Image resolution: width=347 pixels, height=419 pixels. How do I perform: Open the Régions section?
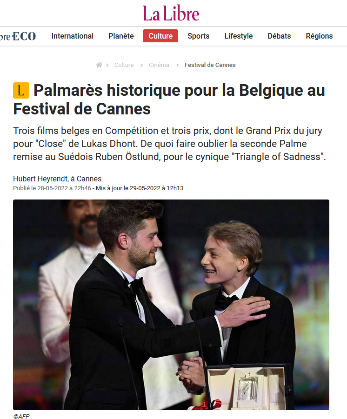pyautogui.click(x=319, y=36)
